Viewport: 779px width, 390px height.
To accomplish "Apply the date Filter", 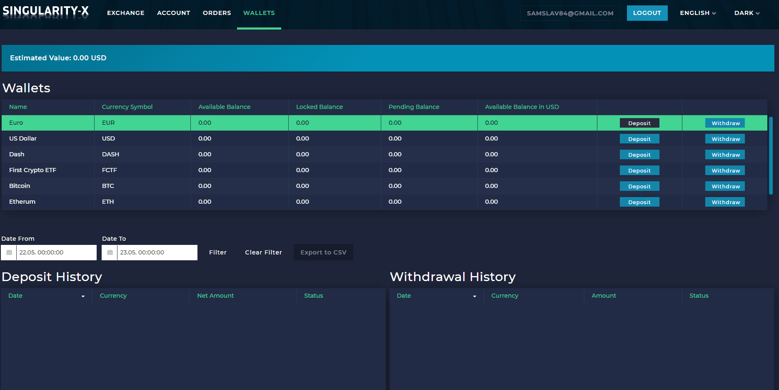I will coord(217,252).
